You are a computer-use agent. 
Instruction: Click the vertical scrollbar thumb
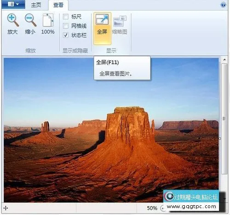pyautogui.click(x=224, y=119)
